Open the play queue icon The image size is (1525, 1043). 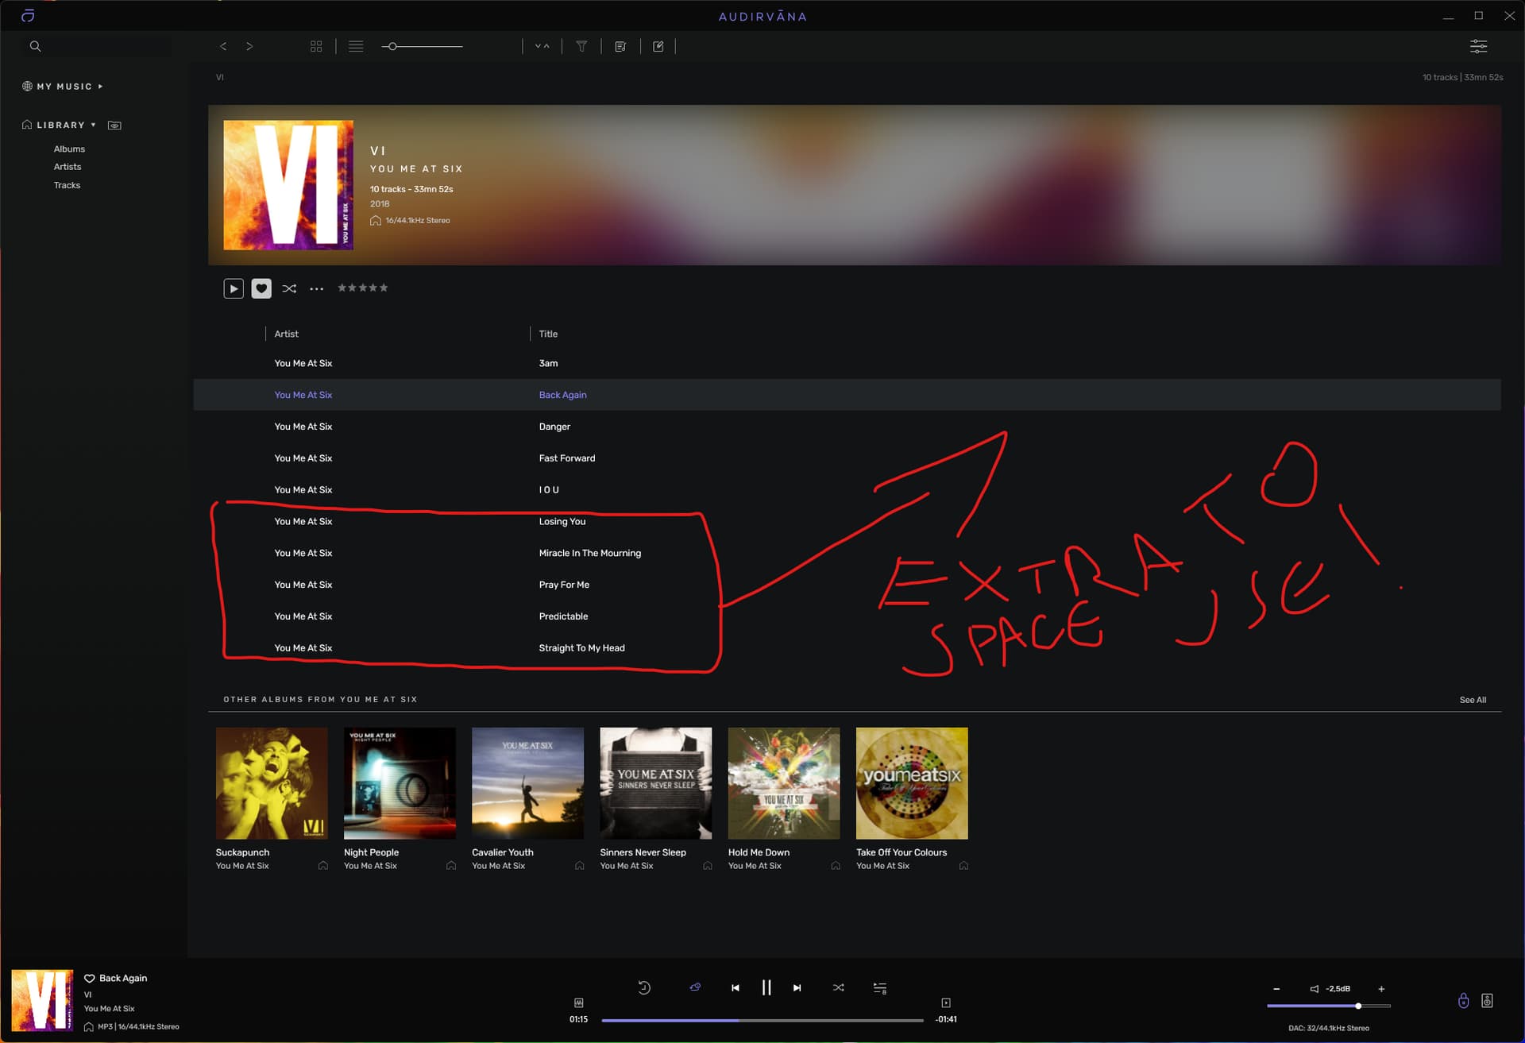pyautogui.click(x=880, y=988)
